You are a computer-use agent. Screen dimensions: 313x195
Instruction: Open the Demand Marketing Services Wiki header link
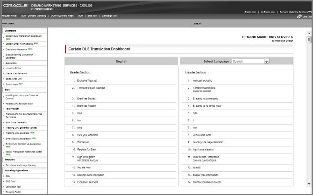[x=296, y=12]
